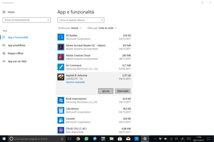The image size is (214, 142).
Task: Click the Windows Ink Workspace tray icon
Action: (182, 139)
